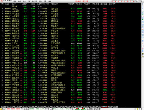Switch to the 香港指数 tab
The width and height of the screenshot is (144, 110).
25,107
